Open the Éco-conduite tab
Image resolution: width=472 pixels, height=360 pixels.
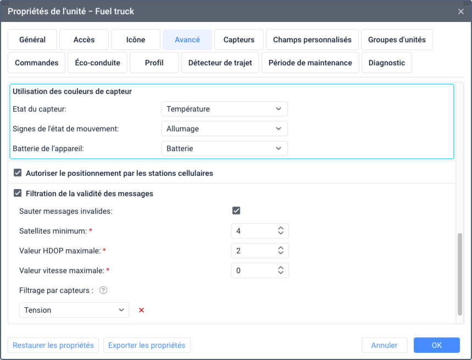[97, 63]
